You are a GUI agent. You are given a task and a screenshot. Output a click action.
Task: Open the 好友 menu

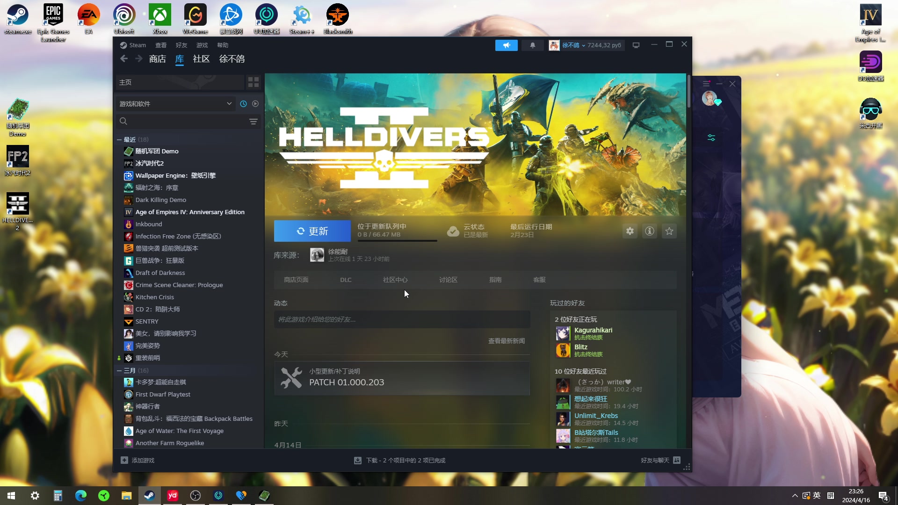point(181,45)
